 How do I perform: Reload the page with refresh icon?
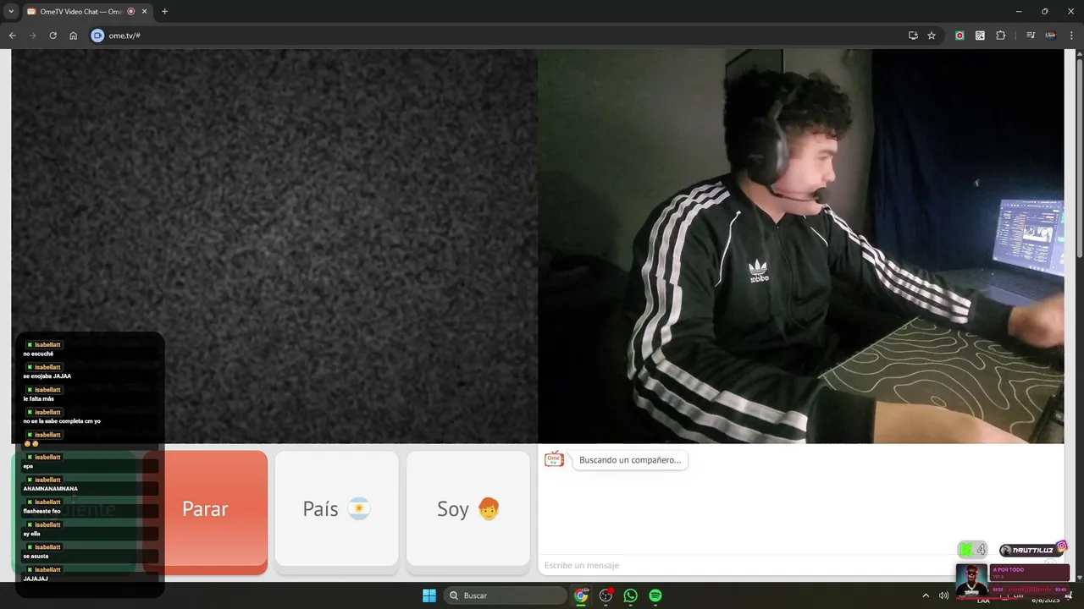click(53, 36)
